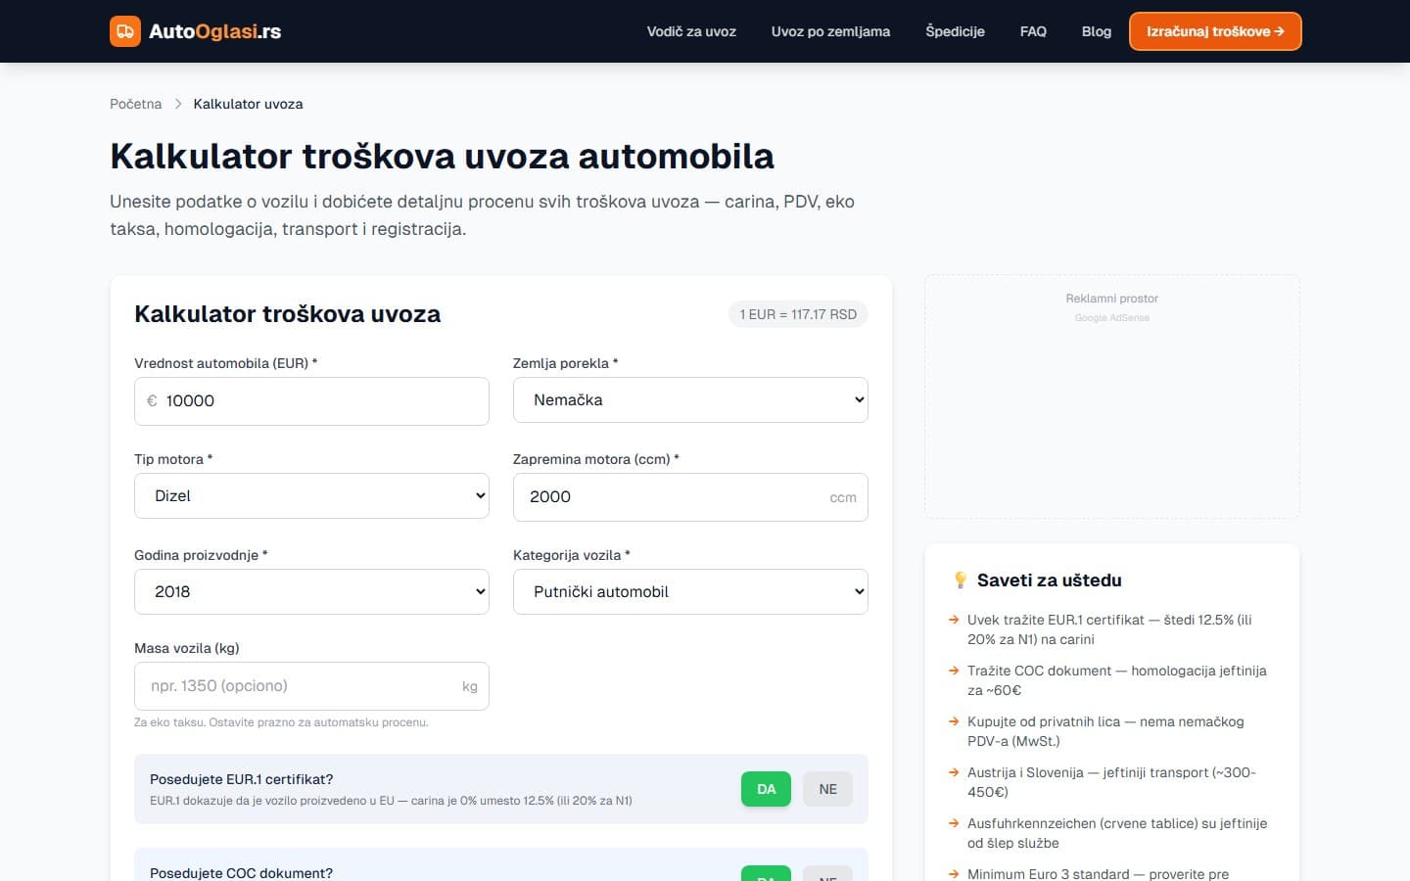Viewport: 1410px width, 881px height.
Task: Click the Izračunaj troškove button
Action: [1215, 31]
